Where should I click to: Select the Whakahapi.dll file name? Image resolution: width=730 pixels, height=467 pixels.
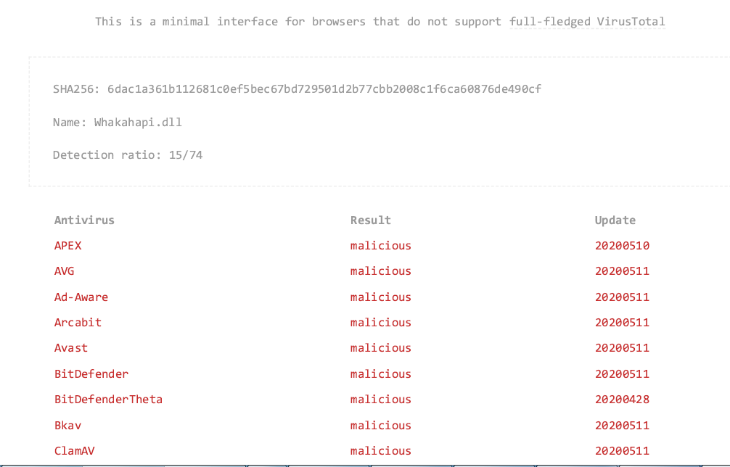point(138,123)
